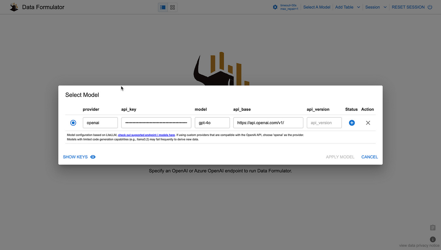Image resolution: width=441 pixels, height=250 pixels.
Task: Click the APPLY MODEL button
Action: [x=340, y=157]
